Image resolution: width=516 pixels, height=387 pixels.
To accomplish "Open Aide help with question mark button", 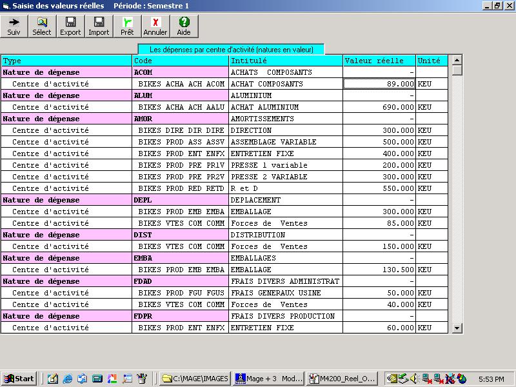I will tap(184, 26).
